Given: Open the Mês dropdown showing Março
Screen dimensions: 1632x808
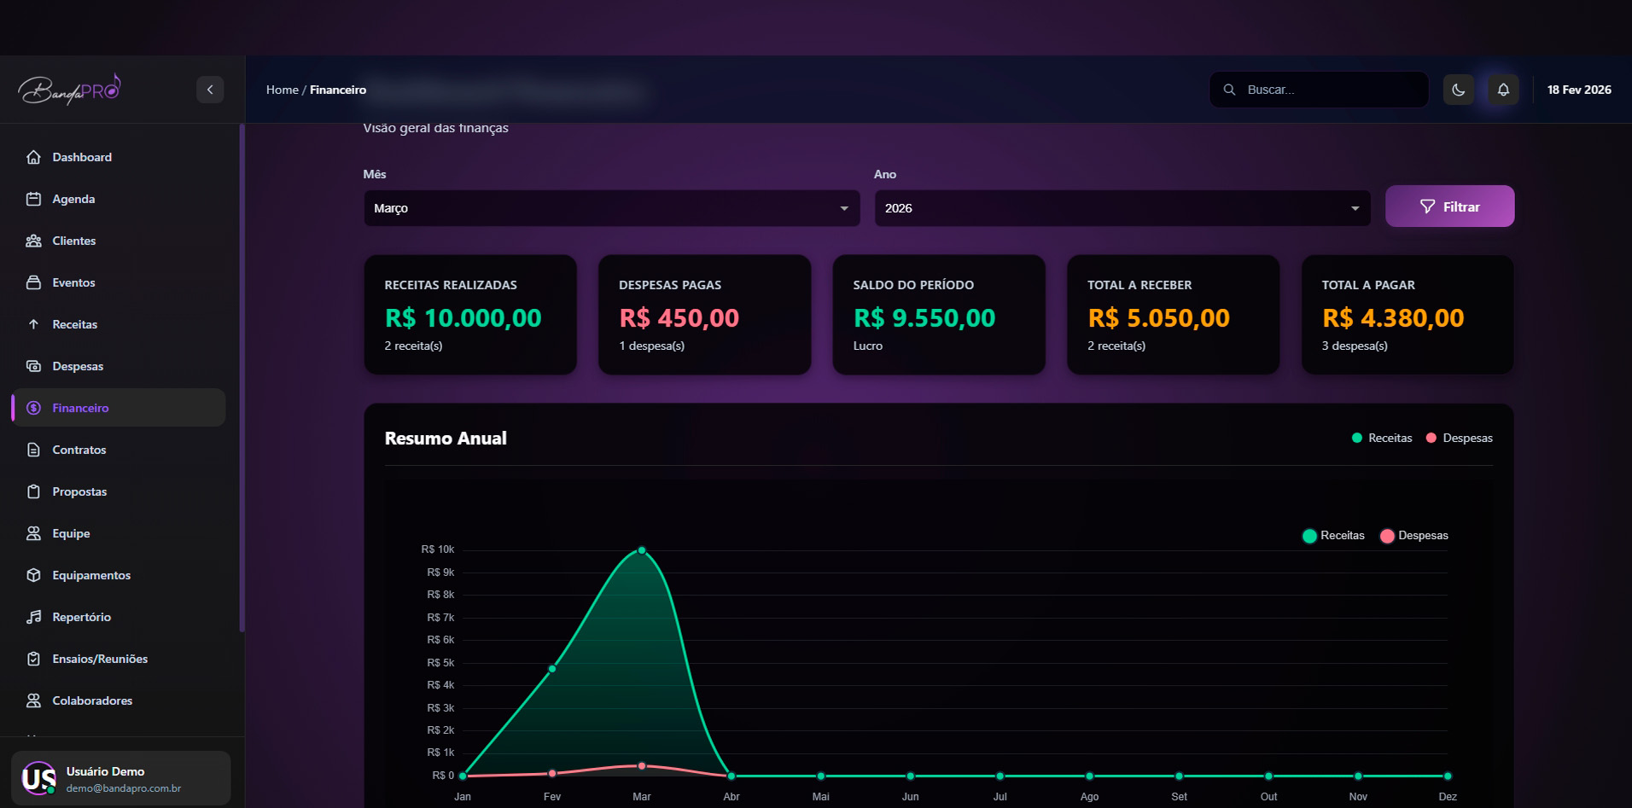Looking at the screenshot, I should 611,208.
